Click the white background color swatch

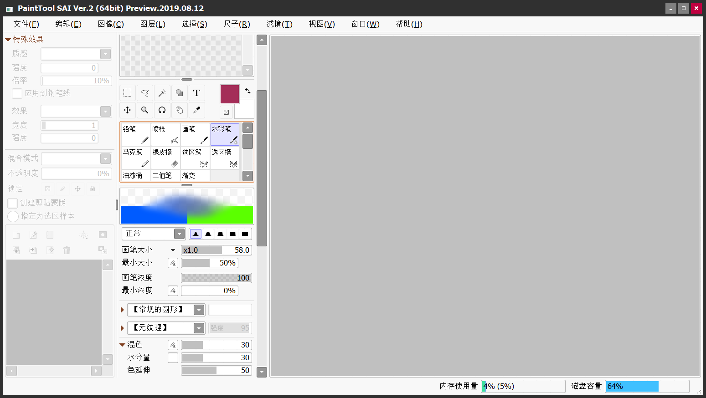click(246, 110)
